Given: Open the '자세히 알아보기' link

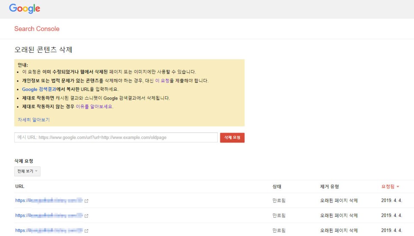Looking at the screenshot, I should tap(33, 120).
